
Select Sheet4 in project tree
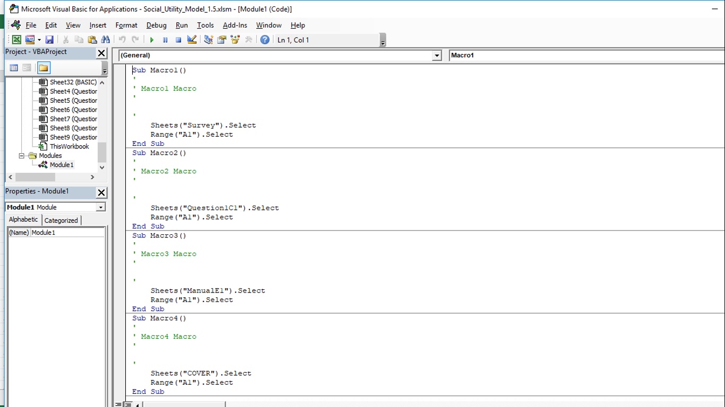(73, 91)
